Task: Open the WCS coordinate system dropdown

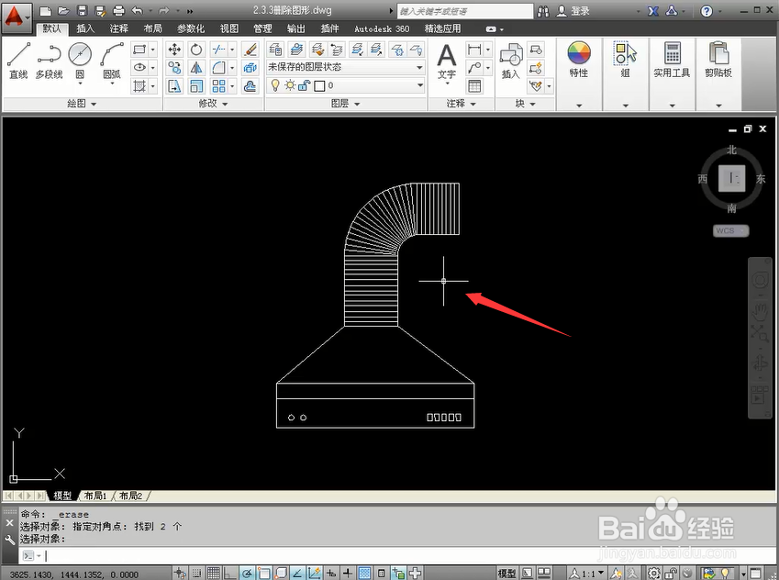Action: click(730, 230)
